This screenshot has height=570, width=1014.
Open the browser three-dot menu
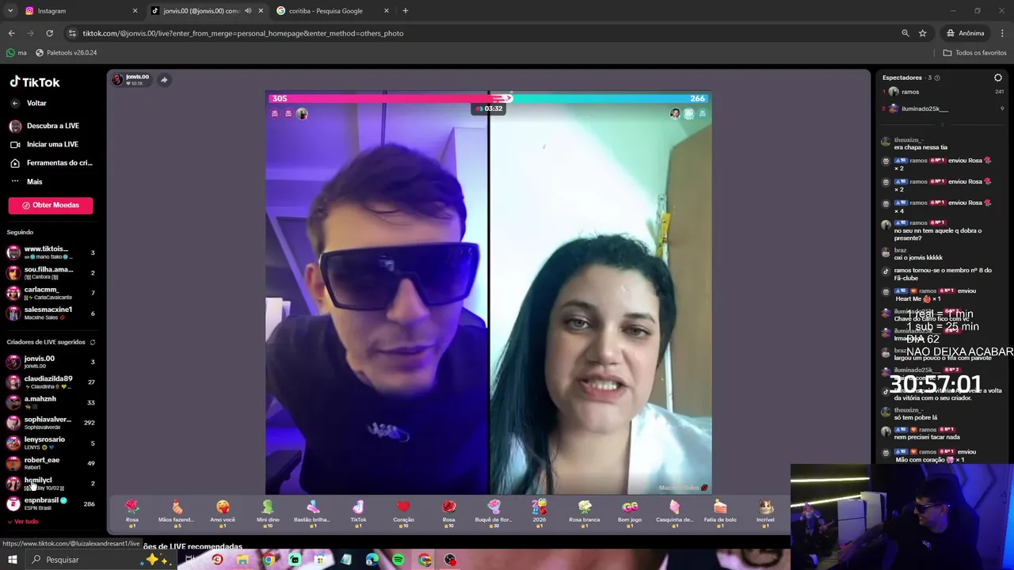tap(1003, 33)
